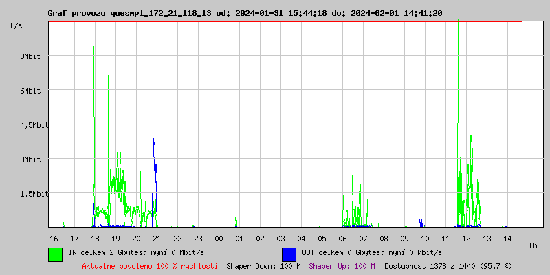
Task: Select the 21 hour marker on x-axis
Action: (x=157, y=239)
